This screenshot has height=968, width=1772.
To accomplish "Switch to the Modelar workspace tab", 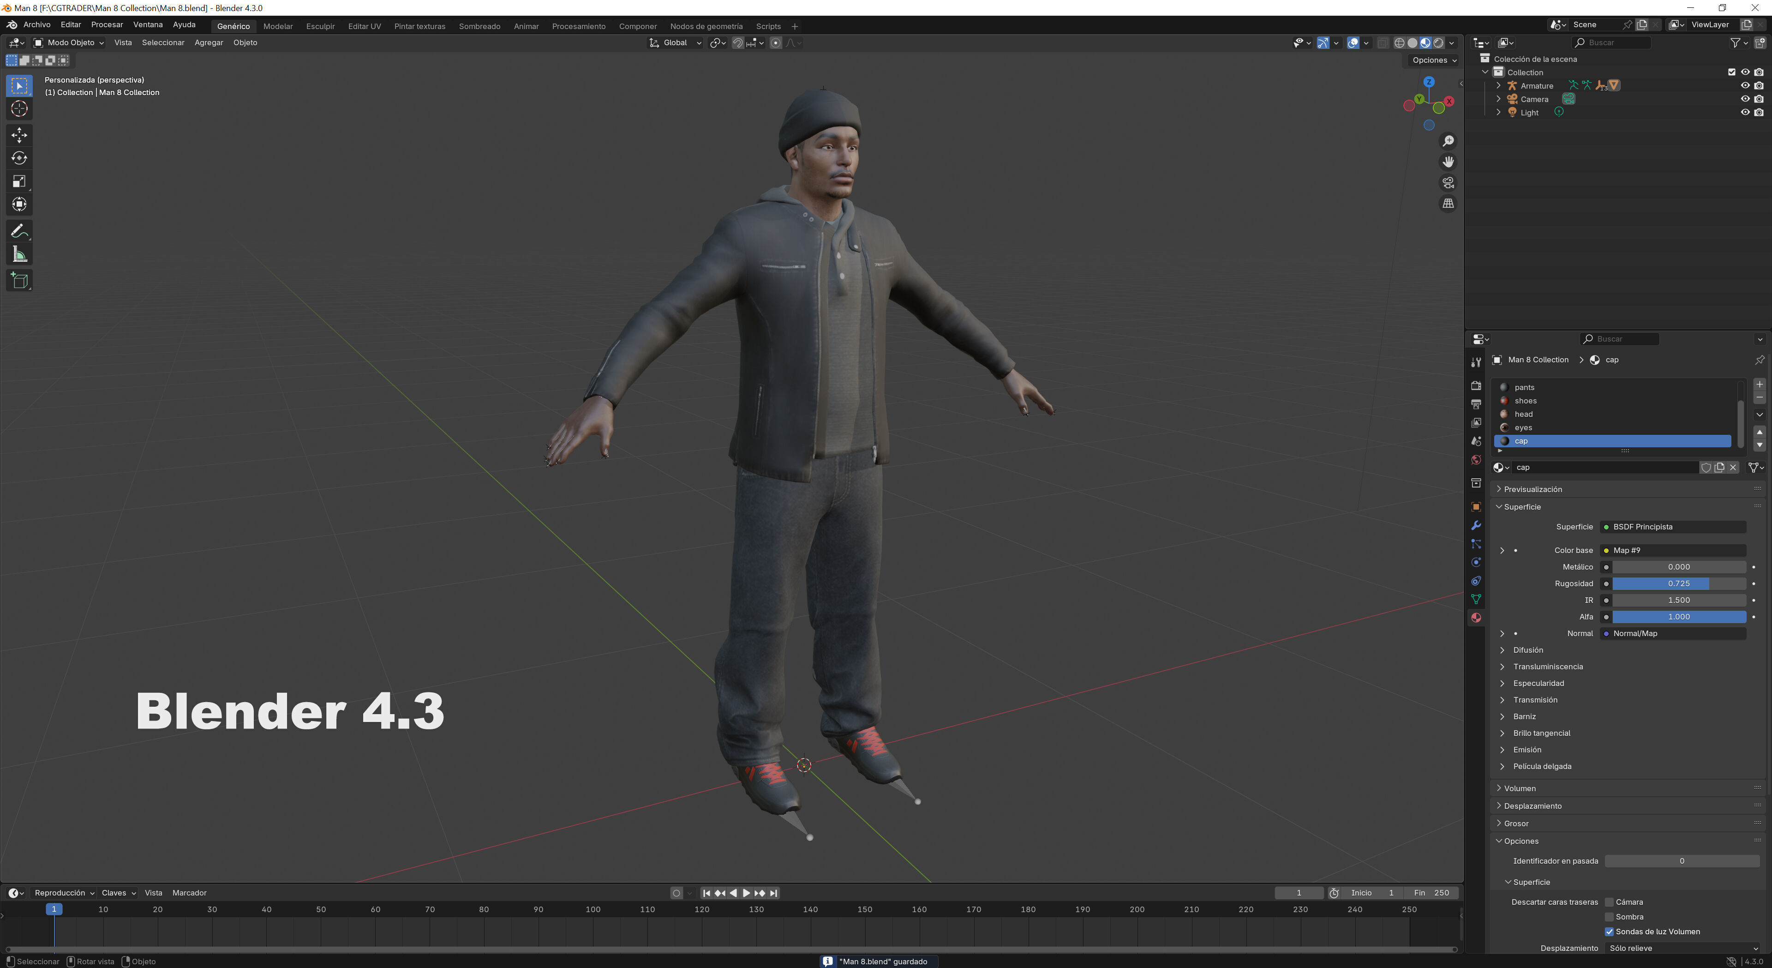I will (x=278, y=26).
